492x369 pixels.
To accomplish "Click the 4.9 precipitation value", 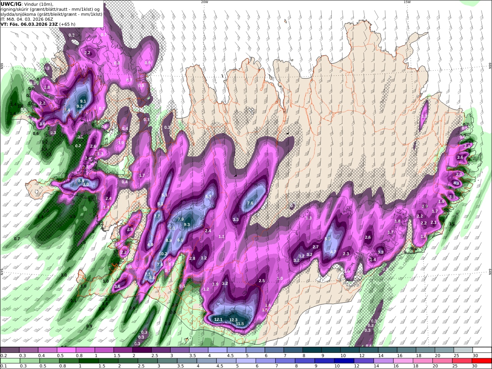I will coord(150,244).
